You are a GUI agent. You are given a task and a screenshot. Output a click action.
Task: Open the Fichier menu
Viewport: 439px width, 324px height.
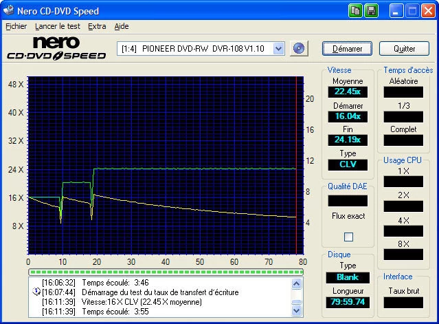pos(16,26)
